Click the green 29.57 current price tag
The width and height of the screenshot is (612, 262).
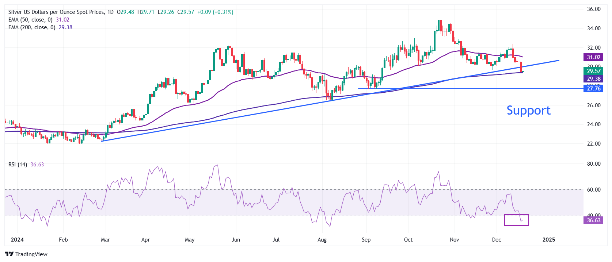pos(593,71)
